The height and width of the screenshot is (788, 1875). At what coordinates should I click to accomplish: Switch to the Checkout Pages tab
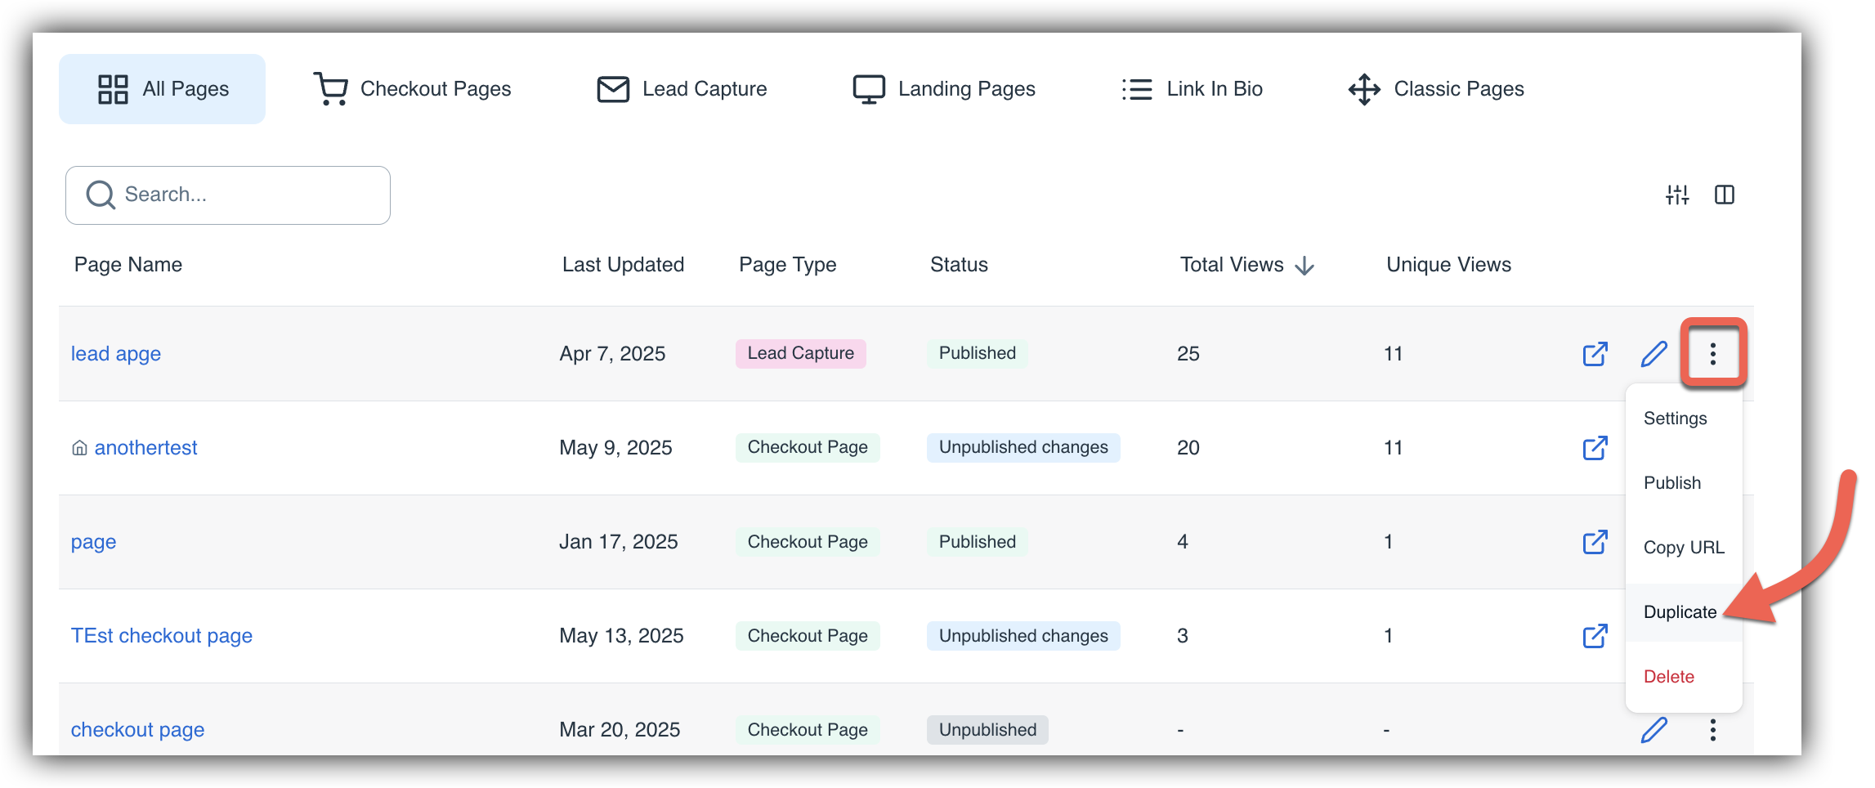(x=413, y=89)
